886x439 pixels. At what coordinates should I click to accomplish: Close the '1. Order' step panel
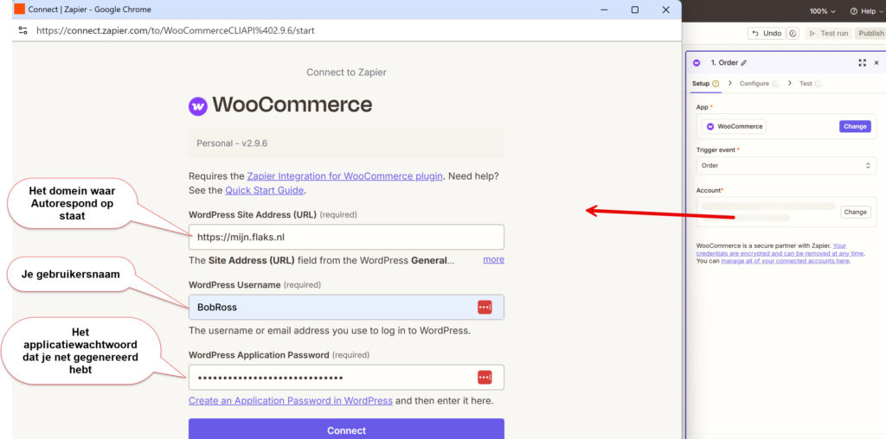point(876,63)
